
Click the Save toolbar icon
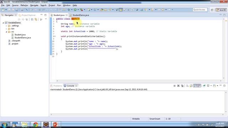coord(9,10)
